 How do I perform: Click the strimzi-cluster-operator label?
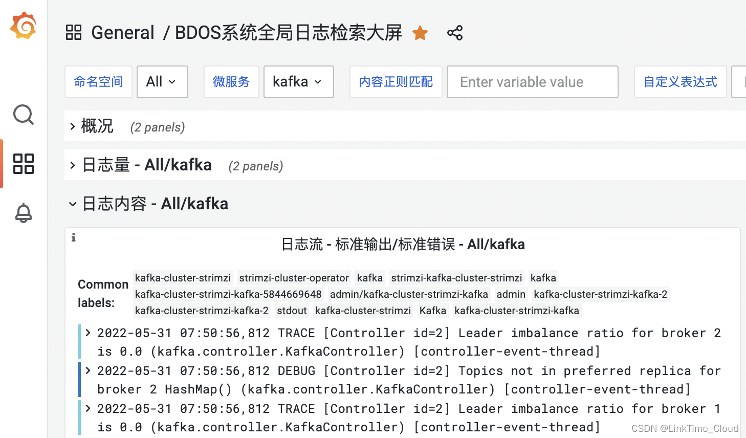point(294,278)
